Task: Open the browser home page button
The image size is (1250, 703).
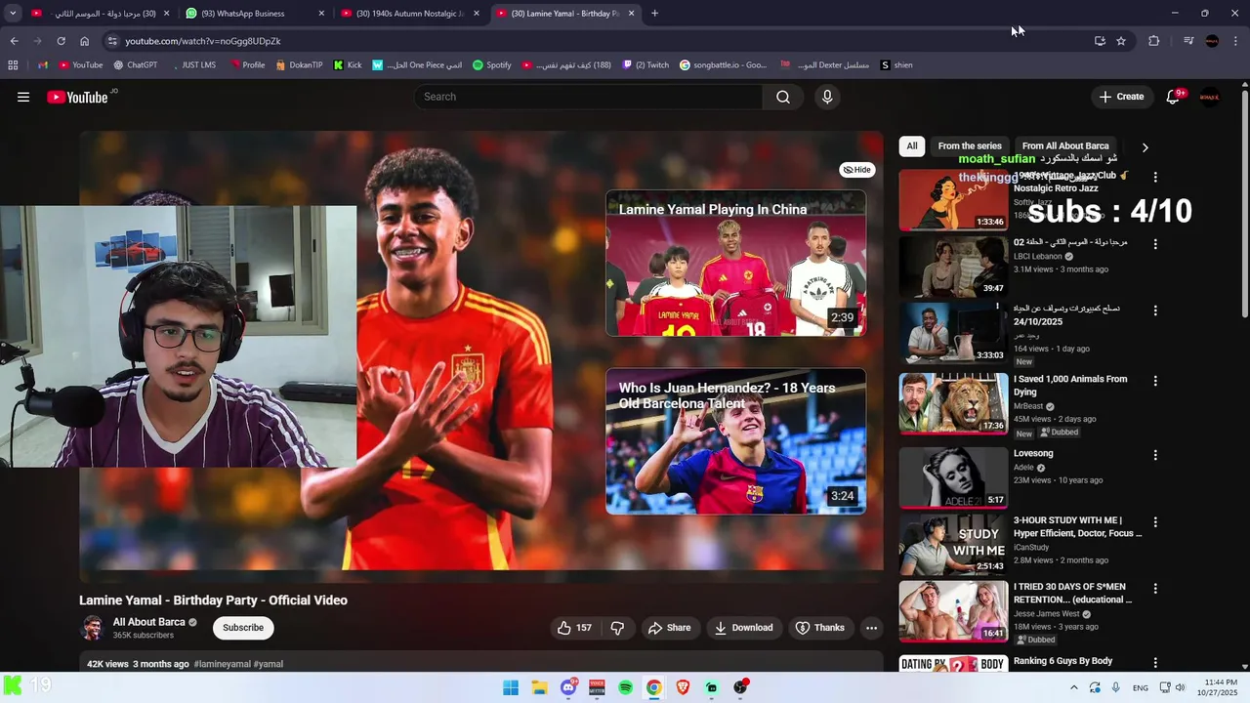Action: (85, 41)
